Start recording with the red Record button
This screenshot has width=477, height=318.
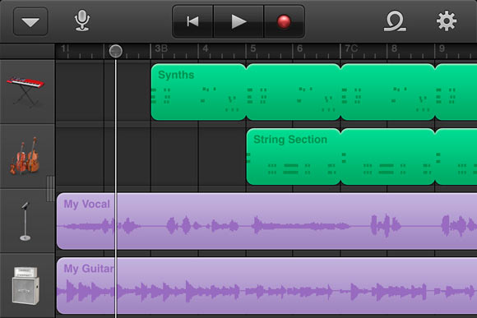coord(284,21)
